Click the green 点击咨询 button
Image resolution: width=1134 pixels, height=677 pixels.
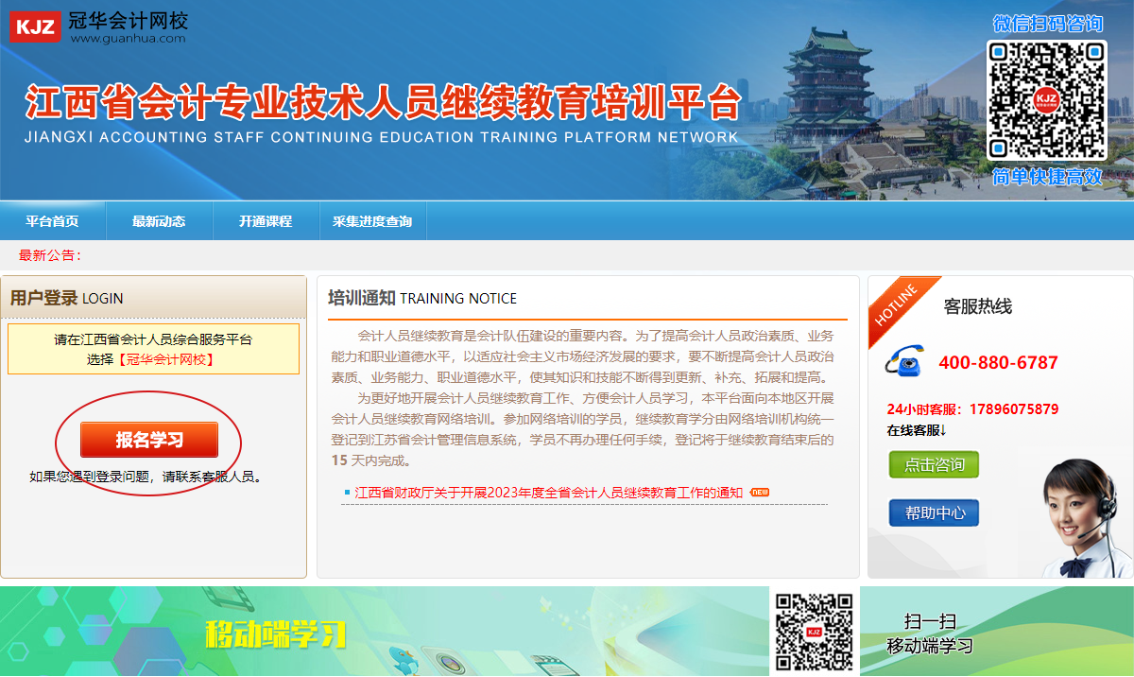tap(934, 464)
